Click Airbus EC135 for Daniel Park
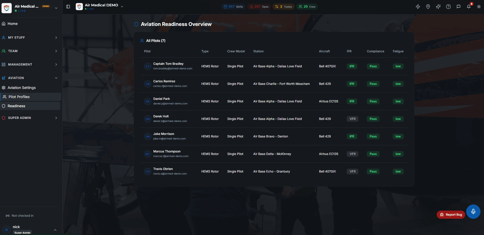This screenshot has width=484, height=235. coord(328,101)
